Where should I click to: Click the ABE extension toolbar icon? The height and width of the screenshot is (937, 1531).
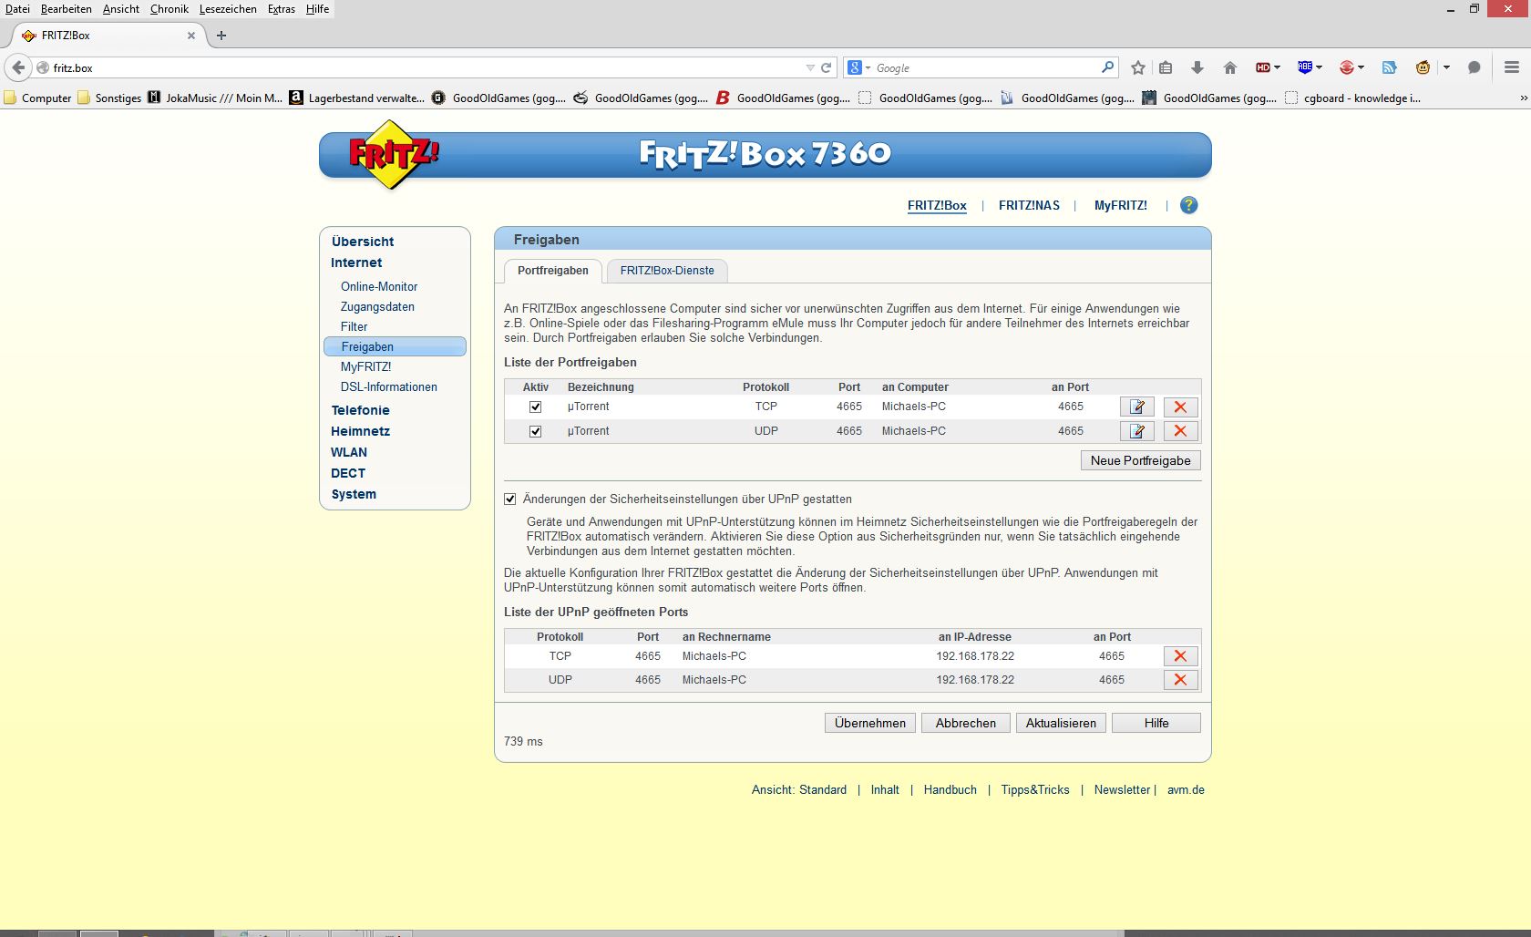click(1305, 67)
